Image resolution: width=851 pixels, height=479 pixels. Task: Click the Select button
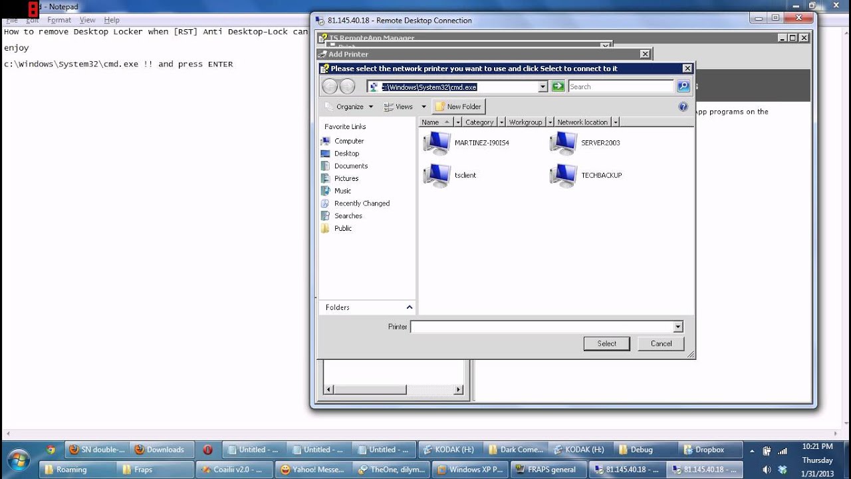pos(606,343)
